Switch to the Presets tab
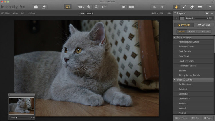215x121 pixels. tap(184, 25)
